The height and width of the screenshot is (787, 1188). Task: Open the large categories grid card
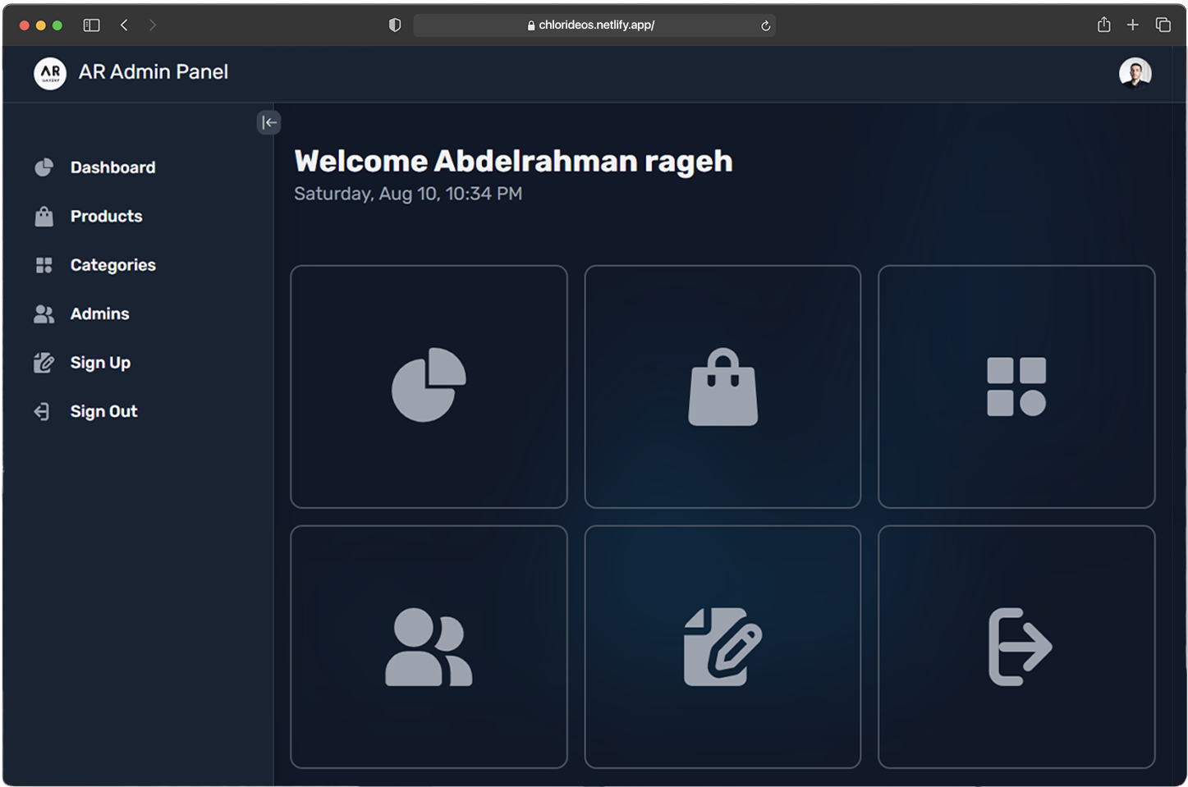point(1016,387)
